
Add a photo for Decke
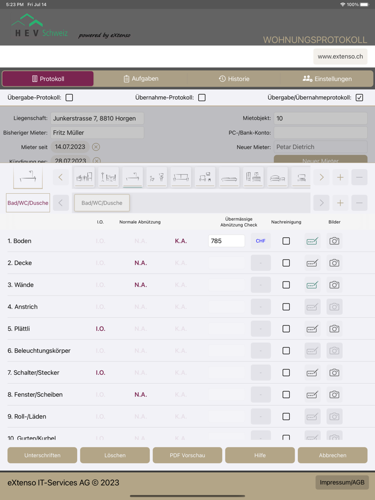click(334, 263)
